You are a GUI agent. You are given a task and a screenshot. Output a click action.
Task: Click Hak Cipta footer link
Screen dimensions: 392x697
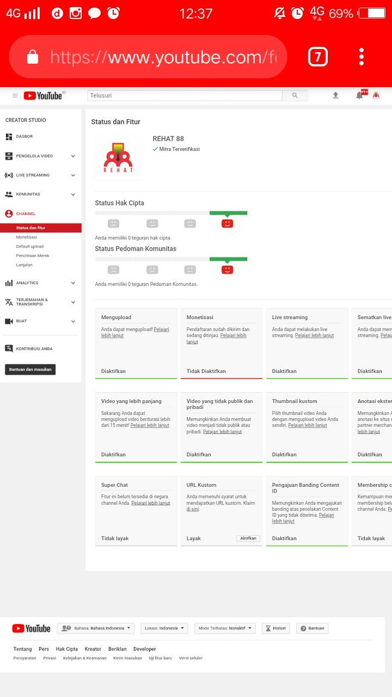(x=67, y=649)
